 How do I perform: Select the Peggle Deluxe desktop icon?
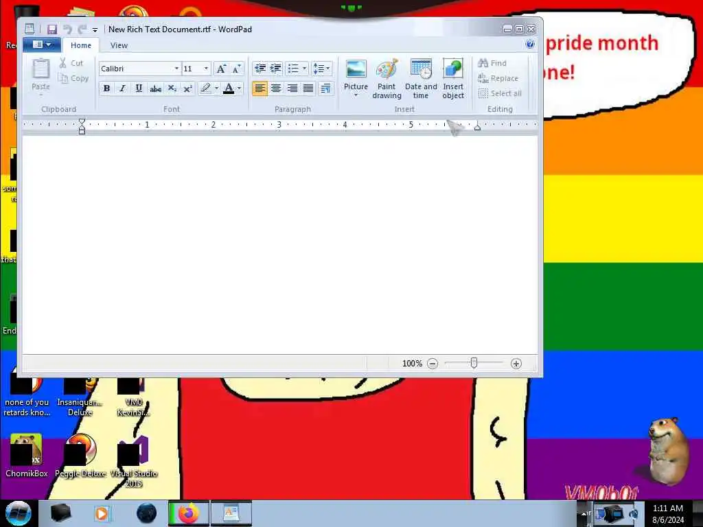80,456
